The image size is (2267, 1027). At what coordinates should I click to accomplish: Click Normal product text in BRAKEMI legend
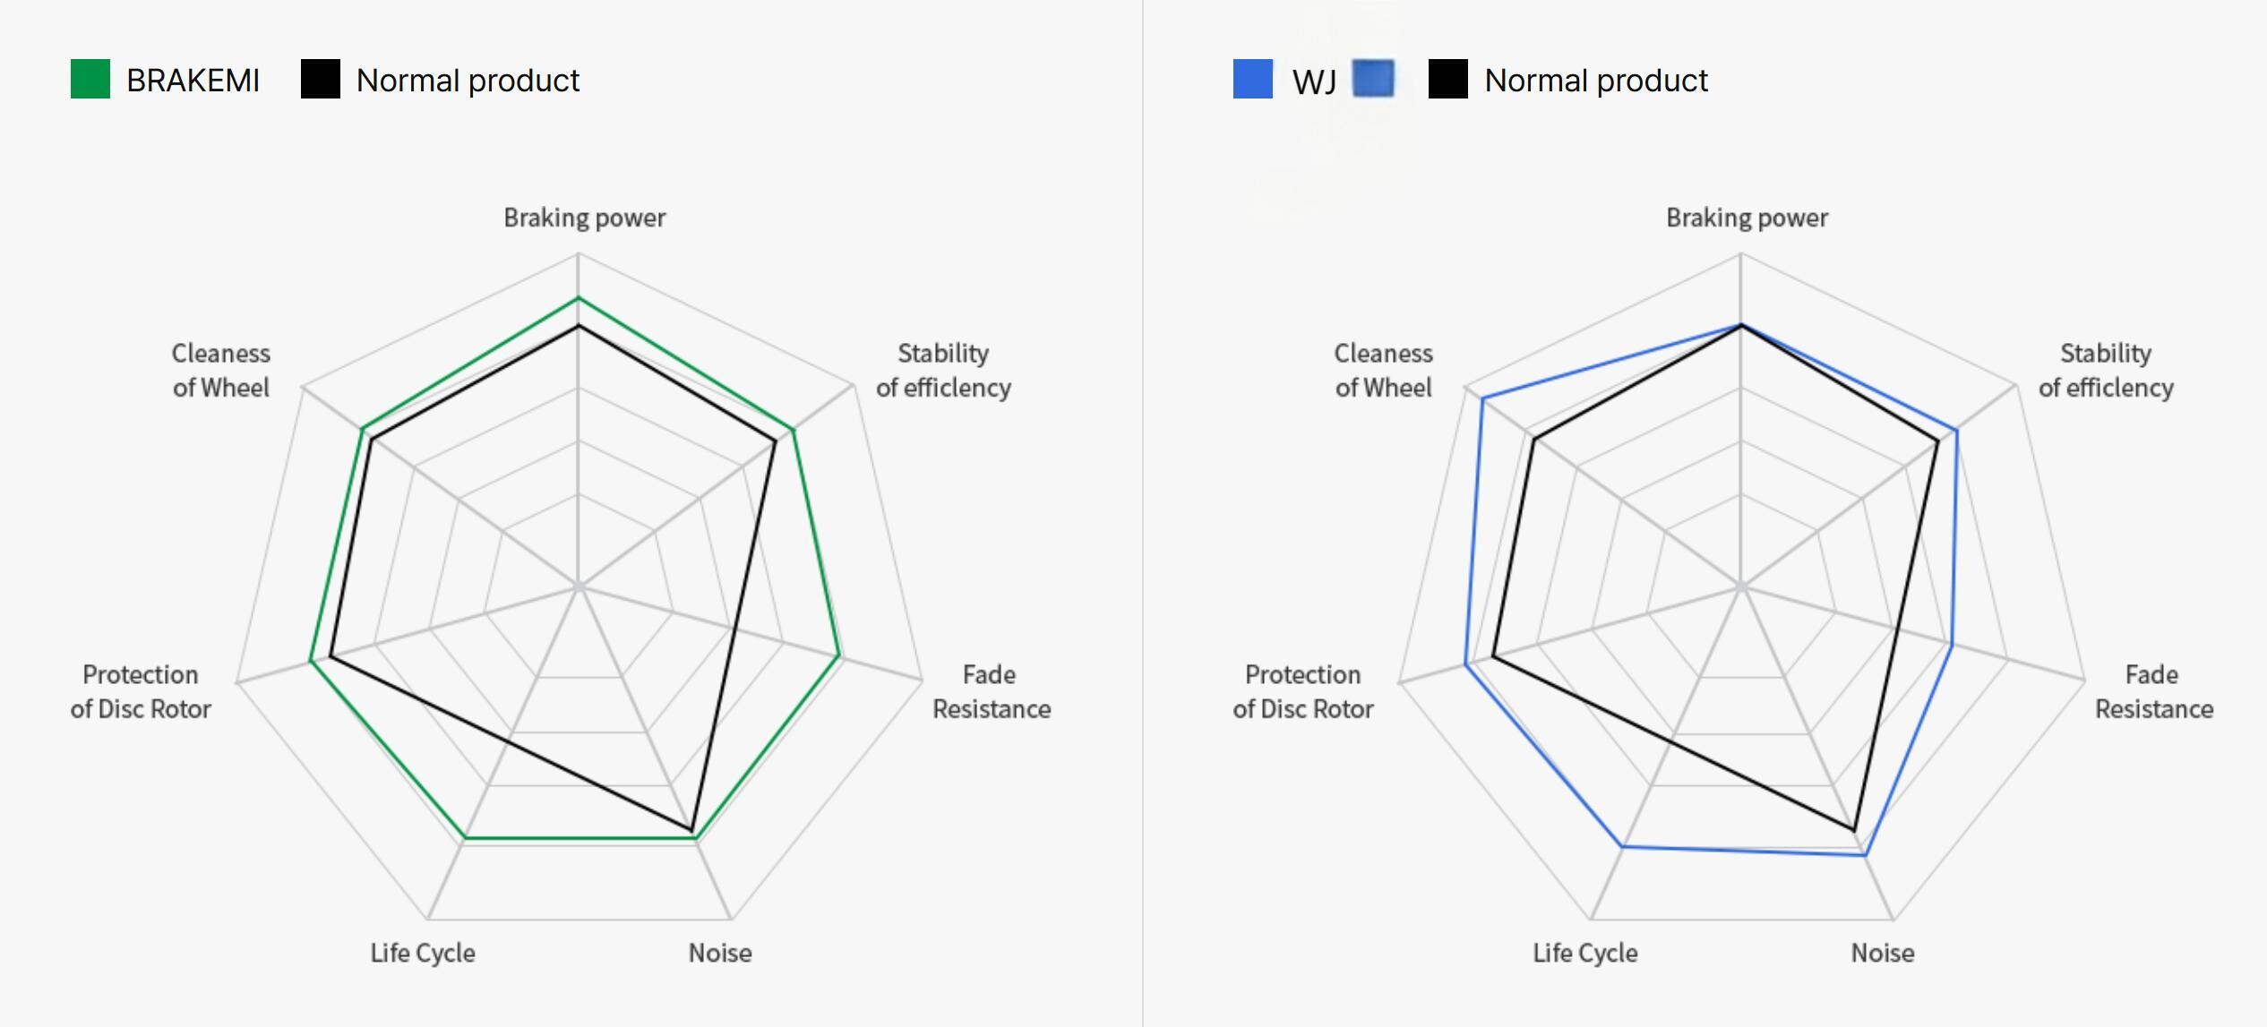coord(468,81)
